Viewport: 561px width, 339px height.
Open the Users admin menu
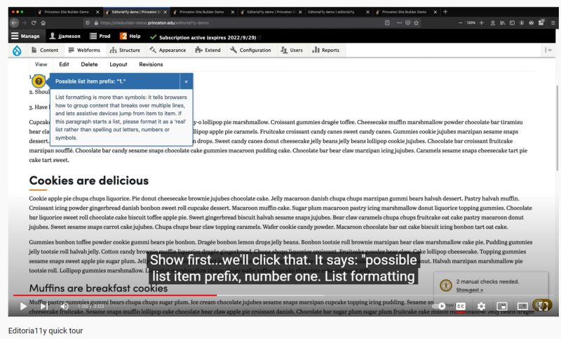click(292, 50)
